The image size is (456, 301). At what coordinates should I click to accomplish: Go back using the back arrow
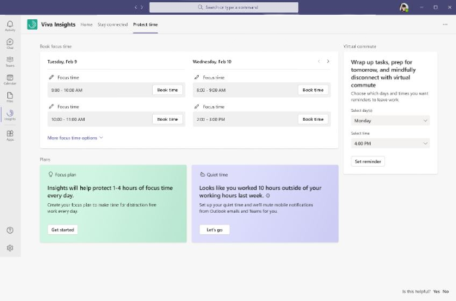coord(136,7)
